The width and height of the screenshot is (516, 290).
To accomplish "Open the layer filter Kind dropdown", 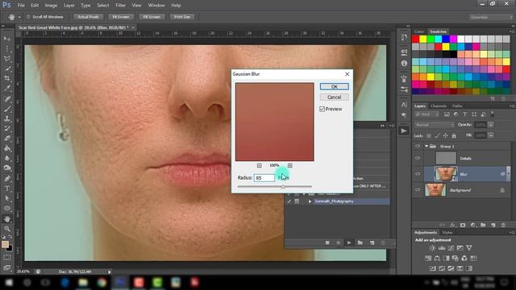I will click(427, 114).
